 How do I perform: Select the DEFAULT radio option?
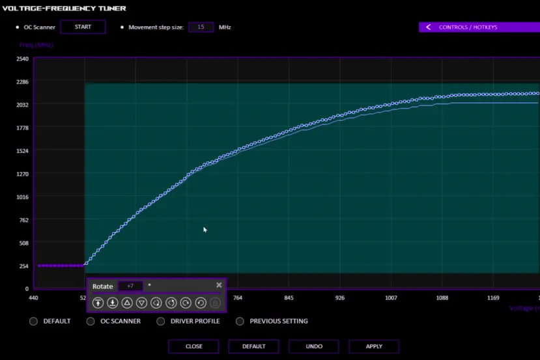point(33,322)
